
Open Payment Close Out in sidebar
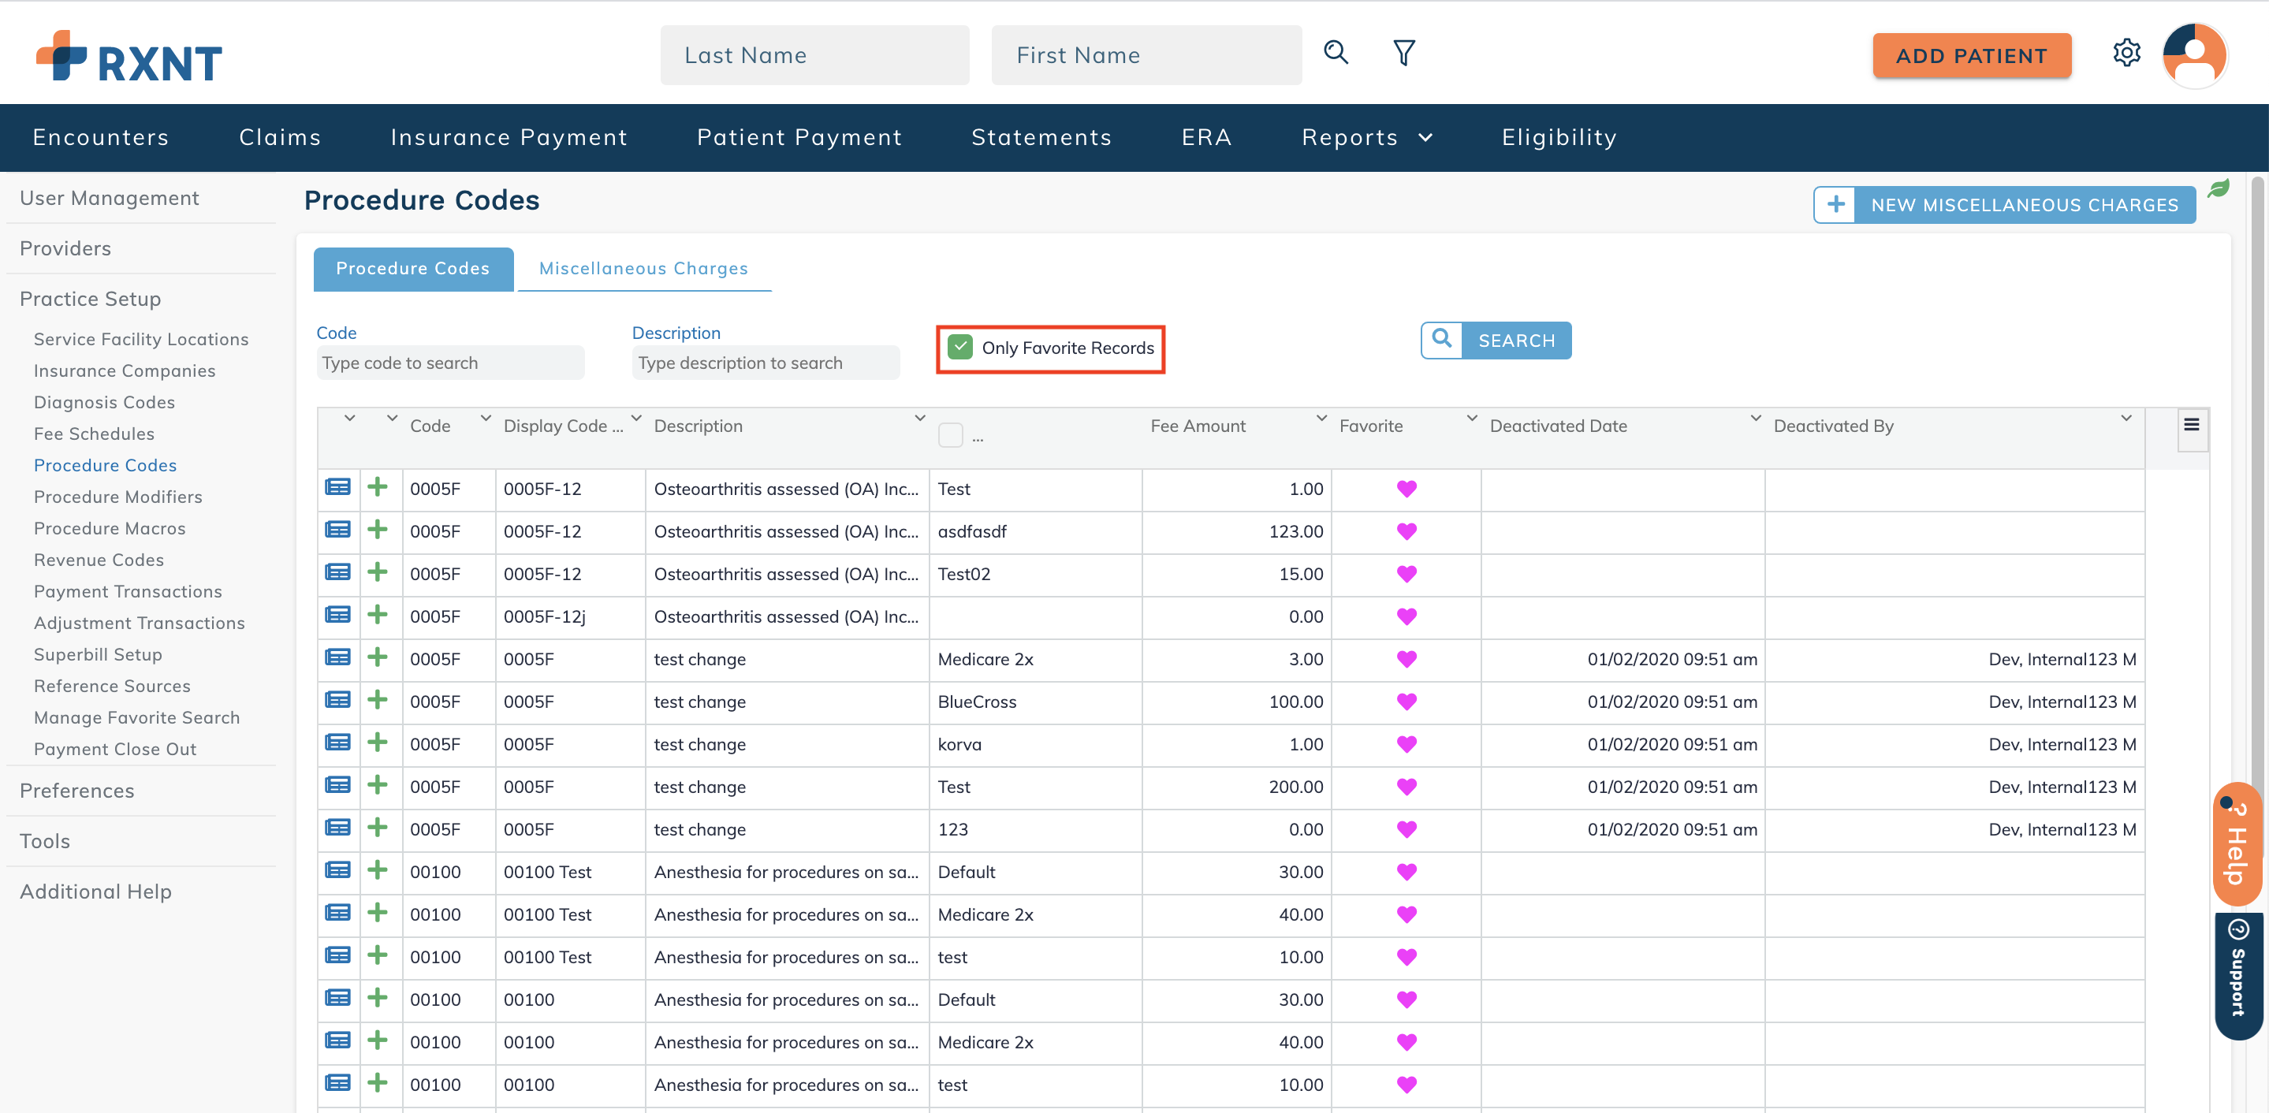coord(114,749)
